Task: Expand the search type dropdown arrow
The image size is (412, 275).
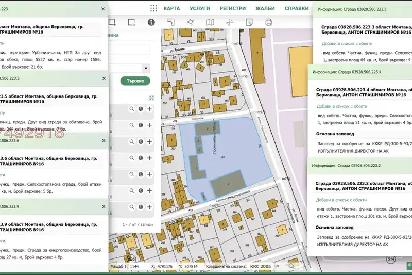Action: (146, 69)
